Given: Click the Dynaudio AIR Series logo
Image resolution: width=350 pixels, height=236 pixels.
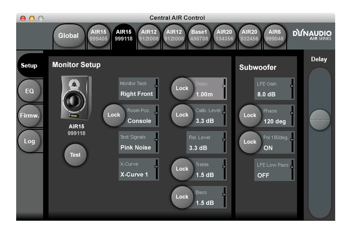Looking at the screenshot, I should tap(312, 35).
